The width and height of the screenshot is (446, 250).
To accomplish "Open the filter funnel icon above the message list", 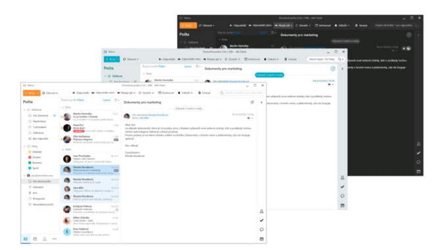I will 116,100.
